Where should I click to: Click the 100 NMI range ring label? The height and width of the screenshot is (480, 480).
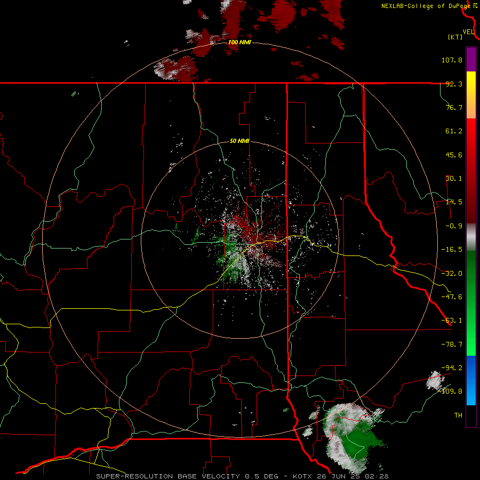(x=239, y=42)
